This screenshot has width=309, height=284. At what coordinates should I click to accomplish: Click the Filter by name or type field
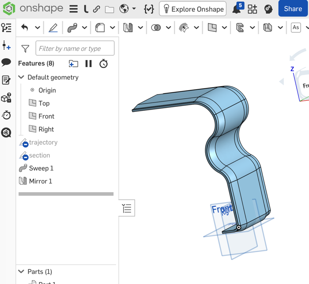point(75,49)
